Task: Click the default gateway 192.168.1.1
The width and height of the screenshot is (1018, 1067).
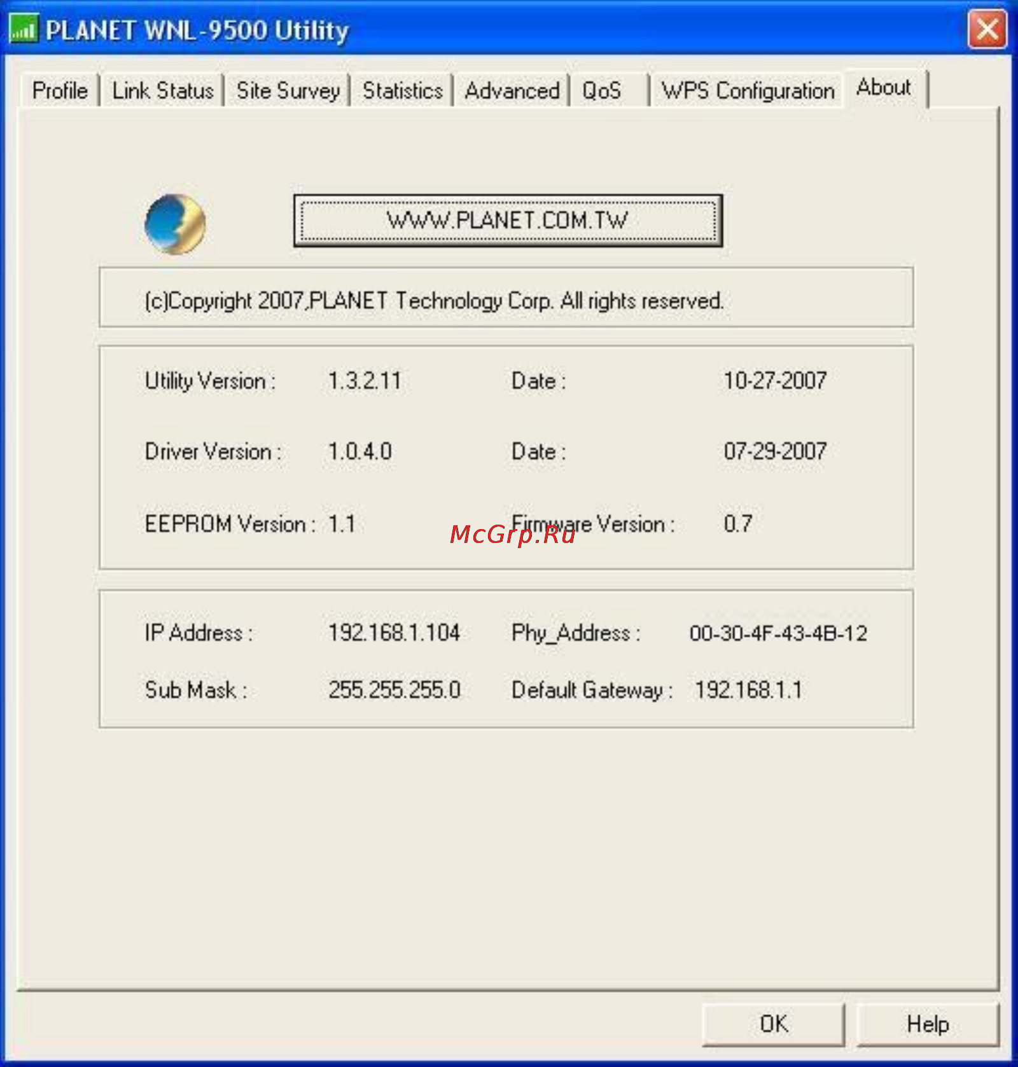Action: click(748, 690)
